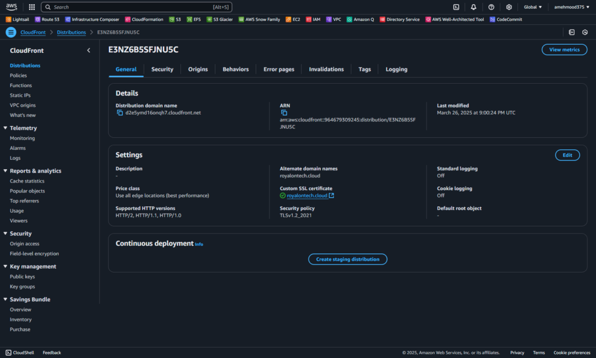Screen dimensions: 596x358
Task: Open the settings gear in top bar
Action: point(509,7)
